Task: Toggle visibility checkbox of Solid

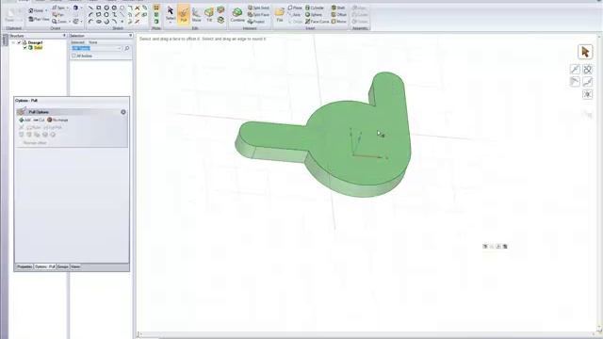Action: [25, 48]
